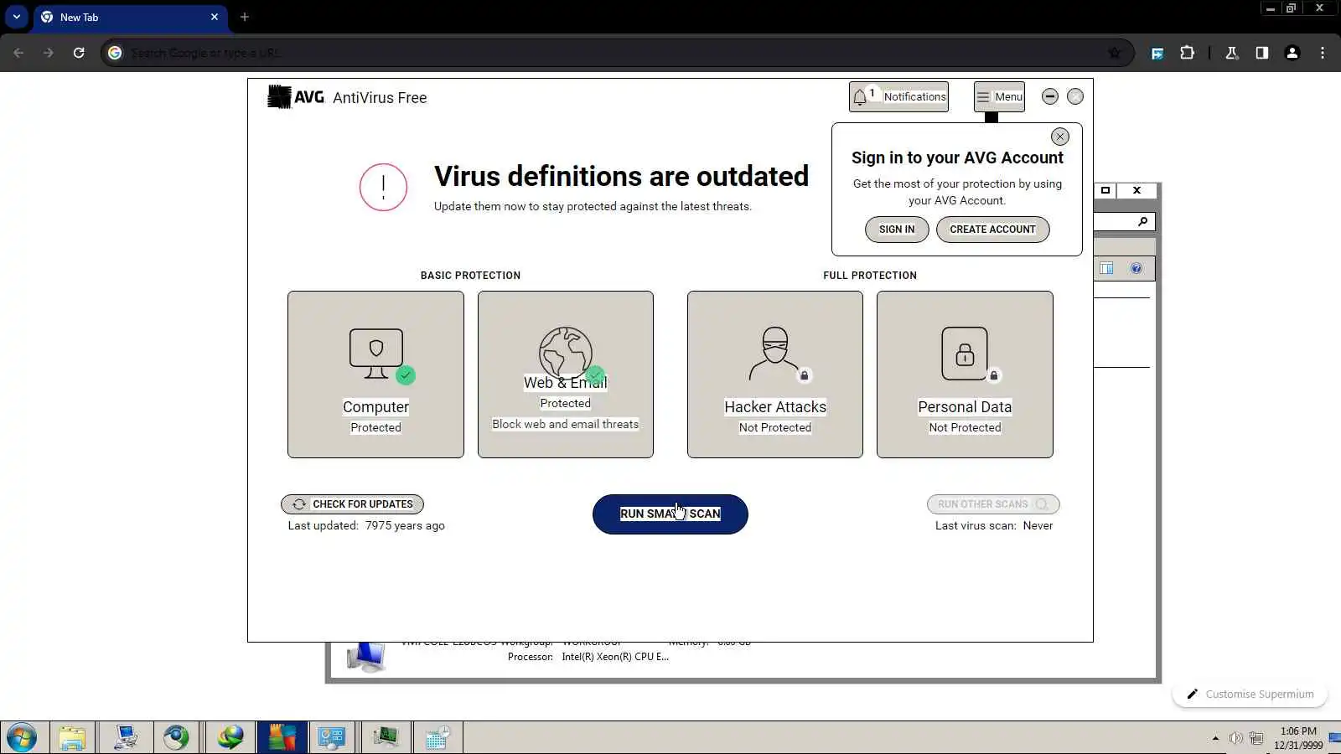Maximize the background system window

(1105, 190)
